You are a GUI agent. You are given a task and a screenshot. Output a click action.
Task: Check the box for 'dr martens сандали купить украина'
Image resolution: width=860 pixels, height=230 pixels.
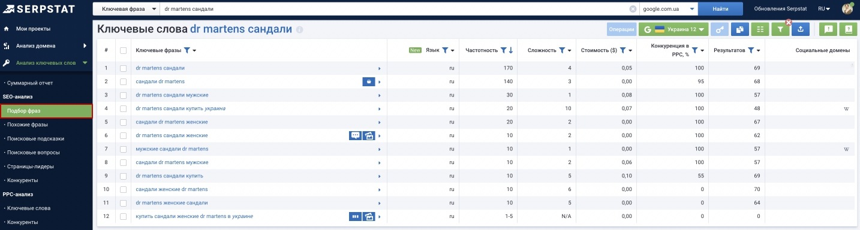coord(124,108)
